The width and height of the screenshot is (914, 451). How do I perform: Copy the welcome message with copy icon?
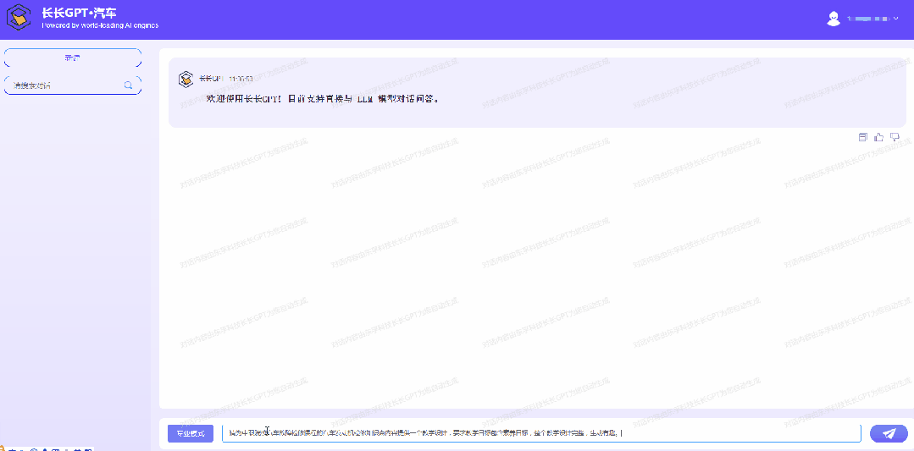[x=863, y=137]
